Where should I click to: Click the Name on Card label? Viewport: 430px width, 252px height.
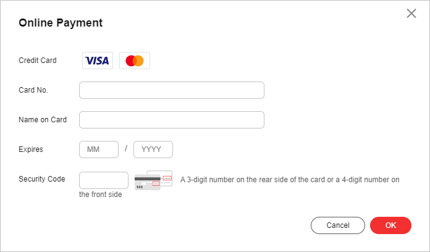tap(43, 120)
